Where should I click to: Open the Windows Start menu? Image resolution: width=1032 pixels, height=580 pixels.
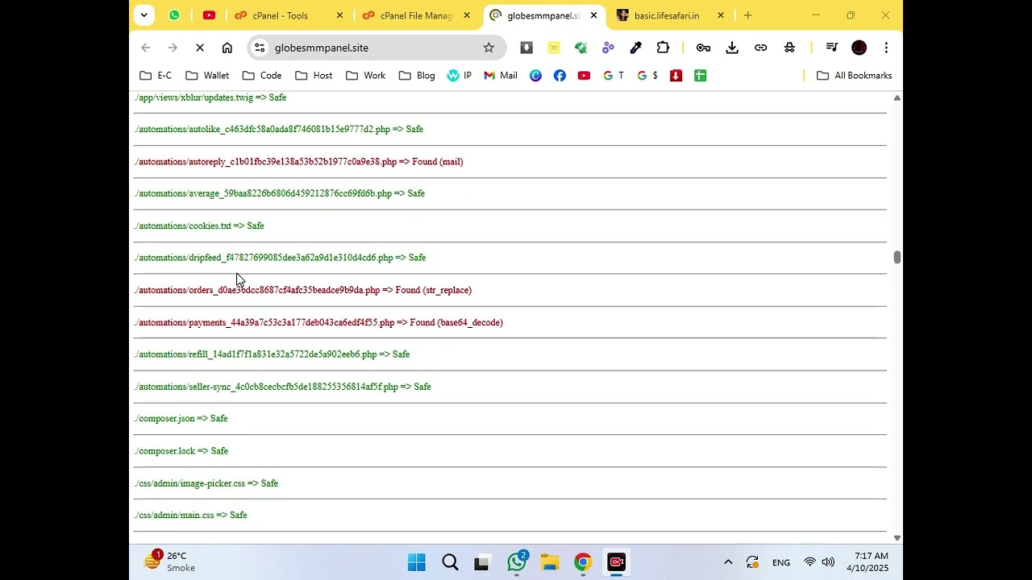coord(417,562)
